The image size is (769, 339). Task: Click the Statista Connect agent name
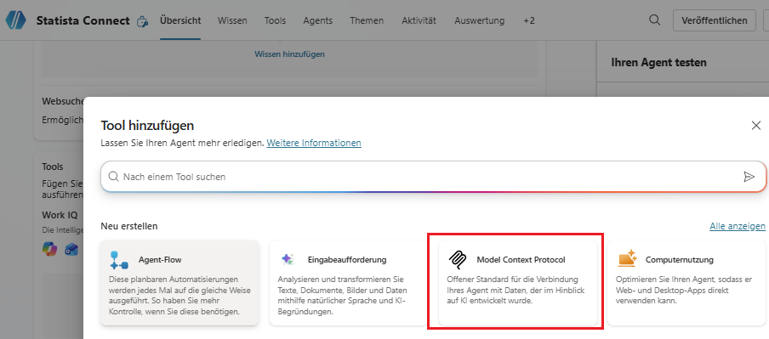(x=83, y=20)
